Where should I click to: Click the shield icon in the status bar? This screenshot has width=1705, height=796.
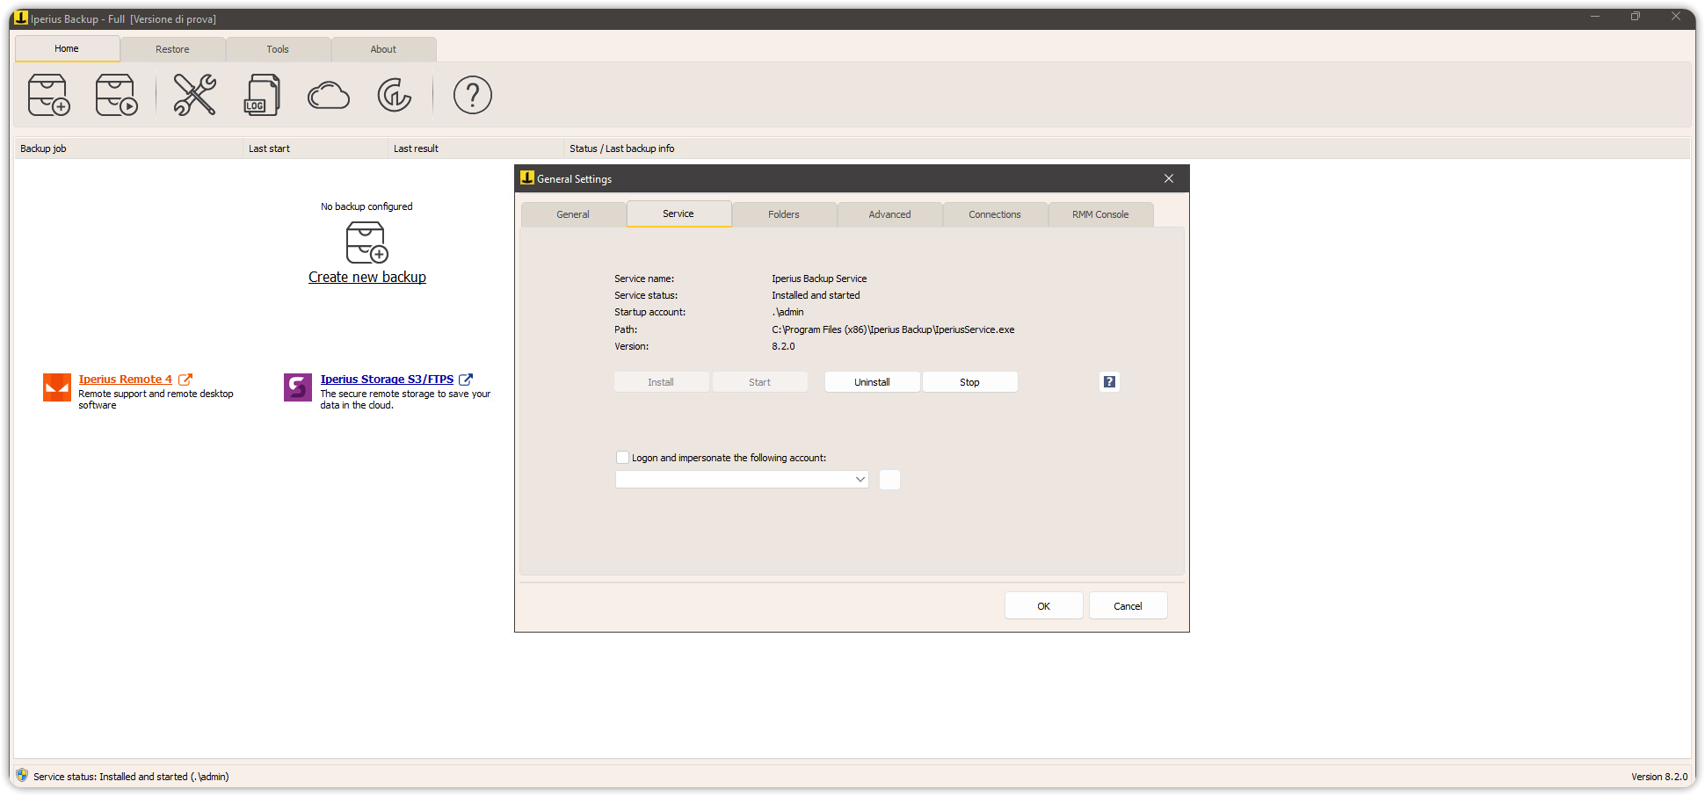22,776
